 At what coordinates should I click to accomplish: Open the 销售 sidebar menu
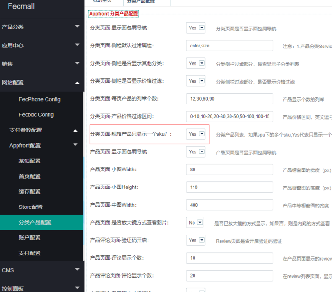[x=40, y=64]
